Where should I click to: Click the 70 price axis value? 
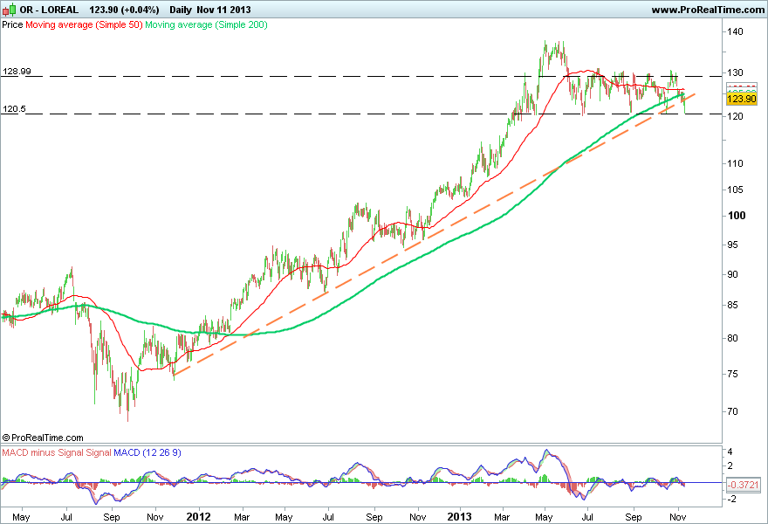[x=732, y=411]
